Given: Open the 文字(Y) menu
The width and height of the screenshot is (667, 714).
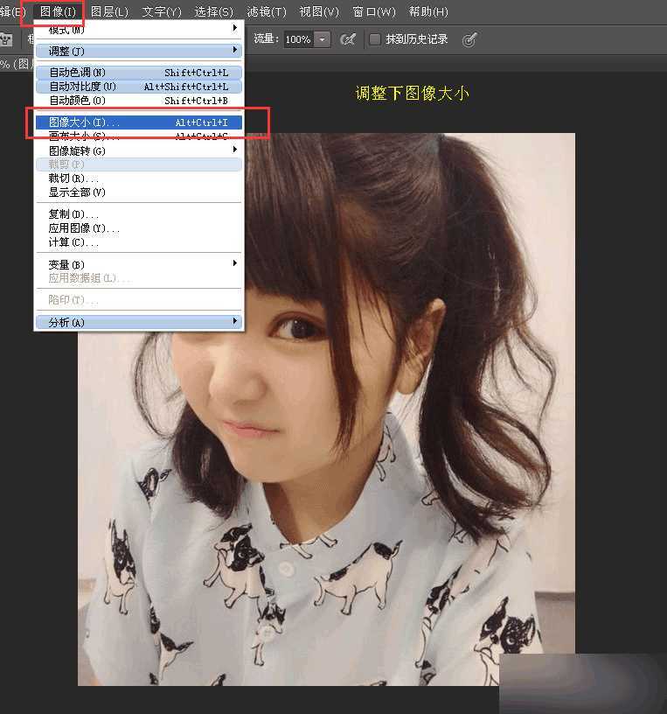Looking at the screenshot, I should (x=162, y=11).
